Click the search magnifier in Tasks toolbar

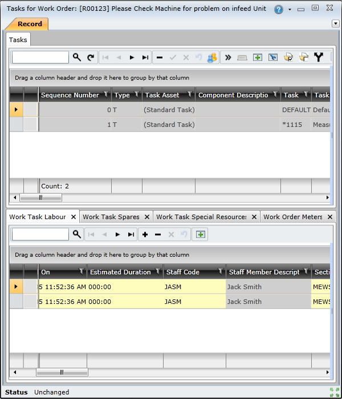point(76,57)
